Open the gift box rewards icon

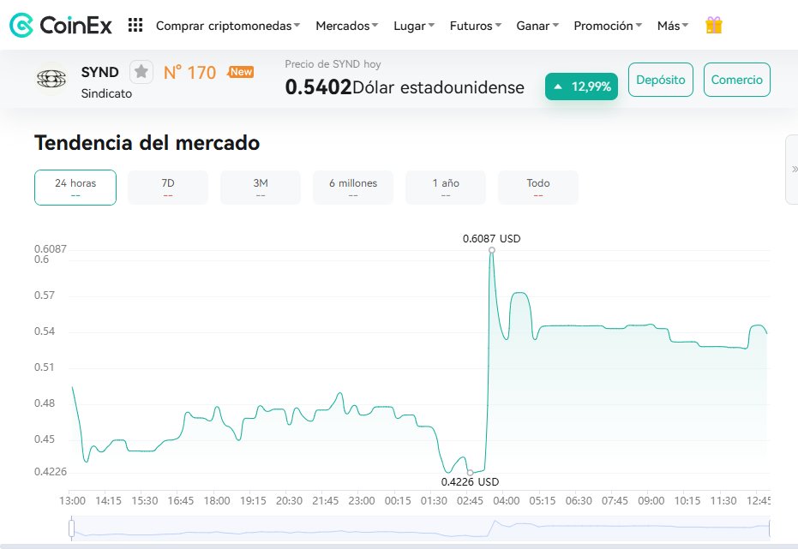(x=713, y=25)
